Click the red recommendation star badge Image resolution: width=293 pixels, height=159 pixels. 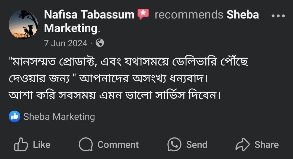pyautogui.click(x=143, y=14)
